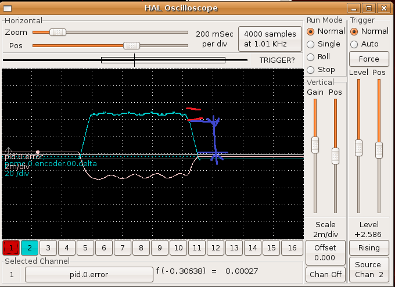The height and width of the screenshot is (287, 395).
Task: Select channel 1 button
Action: coord(11,248)
